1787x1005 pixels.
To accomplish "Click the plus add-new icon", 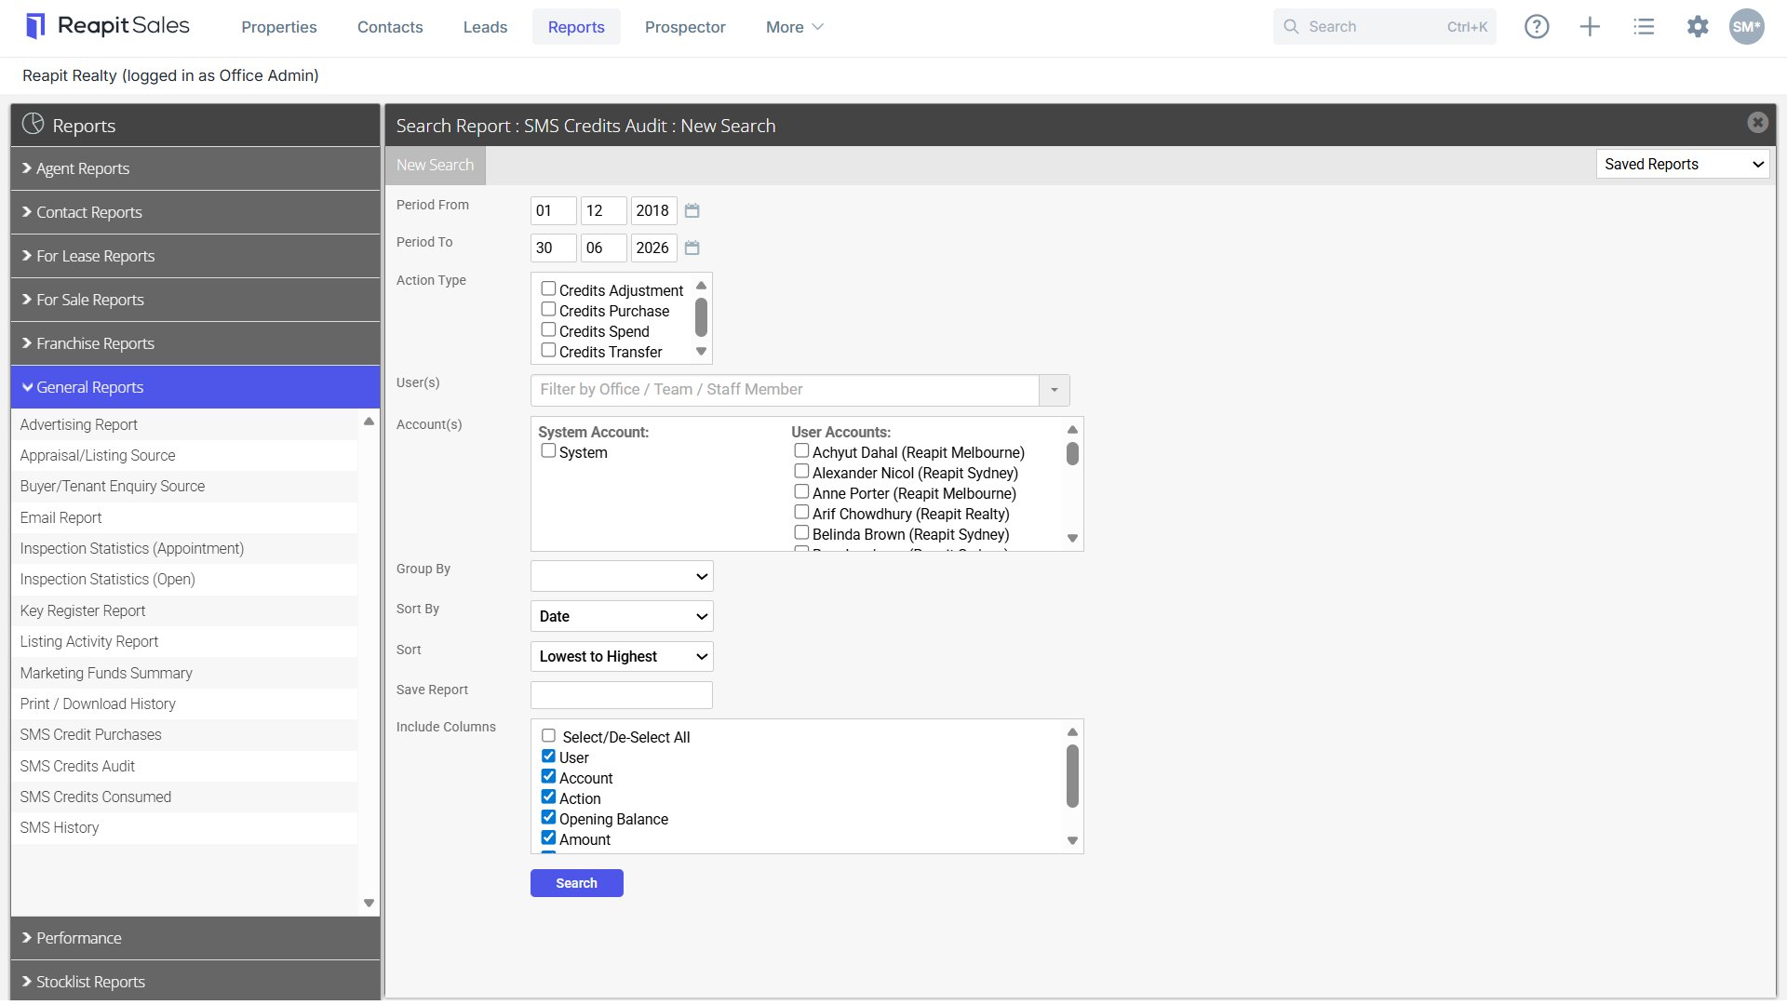I will click(x=1590, y=27).
